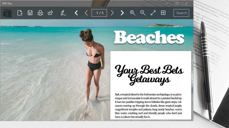Go to previous page with thin left arrow

click(x=86, y=13)
